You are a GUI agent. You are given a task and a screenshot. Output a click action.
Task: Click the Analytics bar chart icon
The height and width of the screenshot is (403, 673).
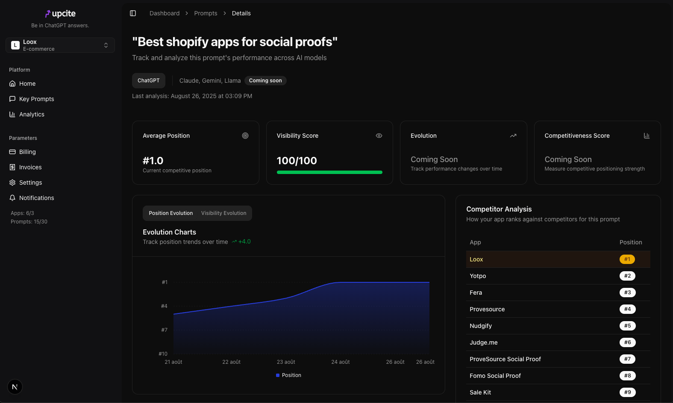(12, 114)
